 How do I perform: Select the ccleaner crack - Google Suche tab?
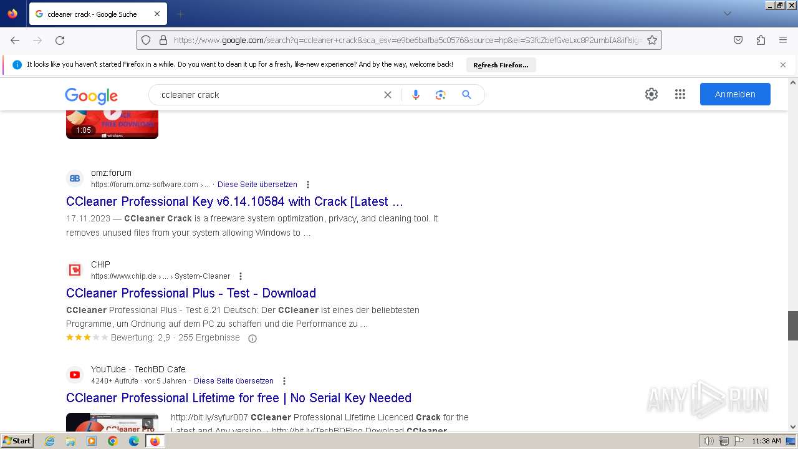click(97, 14)
